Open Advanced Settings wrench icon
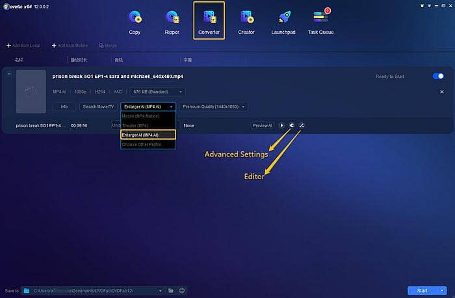Screen dimensions: 455x298 (291, 125)
